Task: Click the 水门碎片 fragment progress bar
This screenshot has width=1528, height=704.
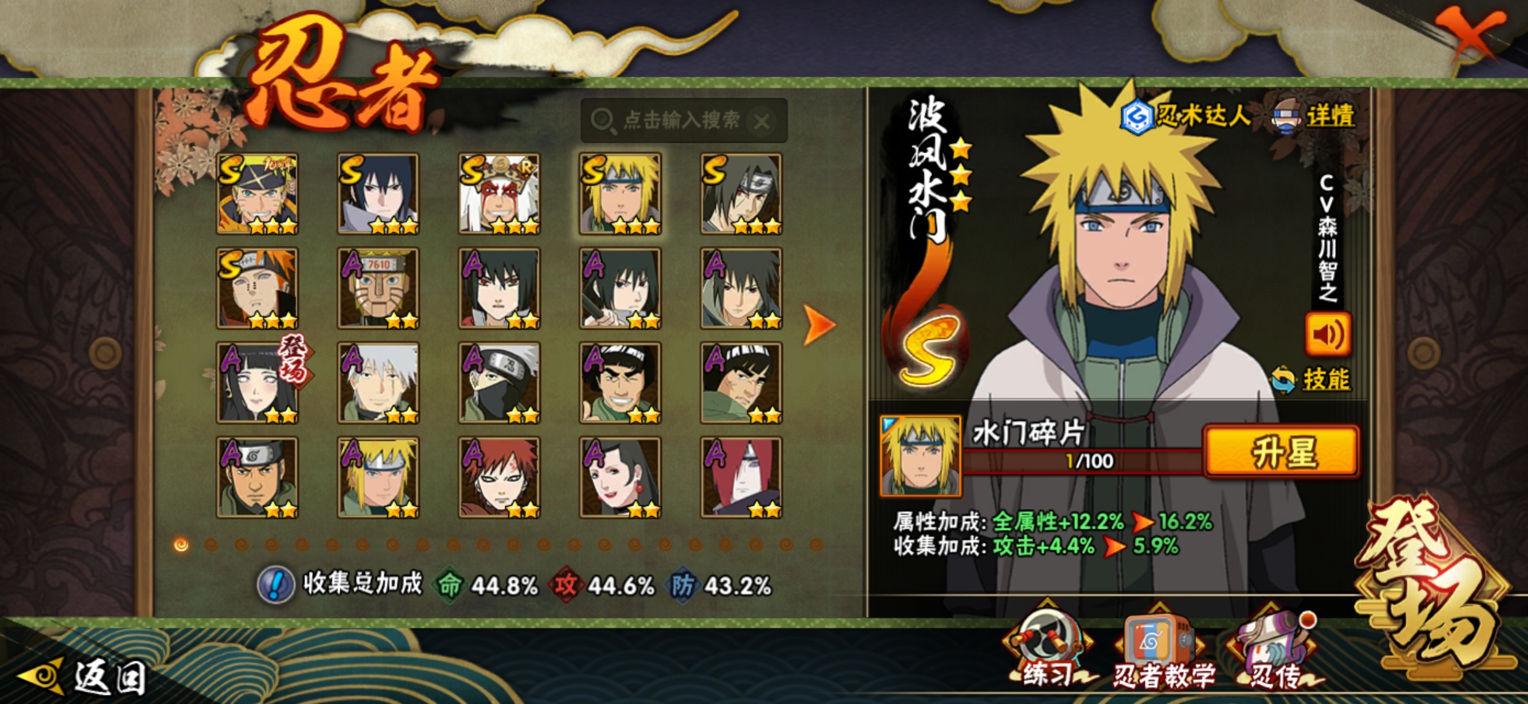Action: click(1083, 461)
